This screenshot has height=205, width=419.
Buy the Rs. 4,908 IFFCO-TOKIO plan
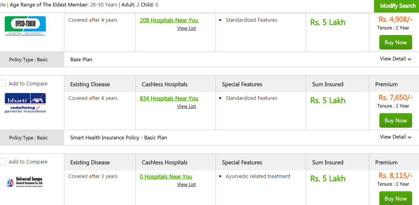(x=395, y=42)
